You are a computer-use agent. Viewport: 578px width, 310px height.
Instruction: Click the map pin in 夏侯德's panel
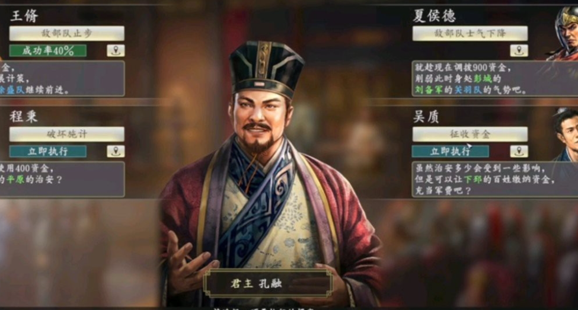pos(519,50)
